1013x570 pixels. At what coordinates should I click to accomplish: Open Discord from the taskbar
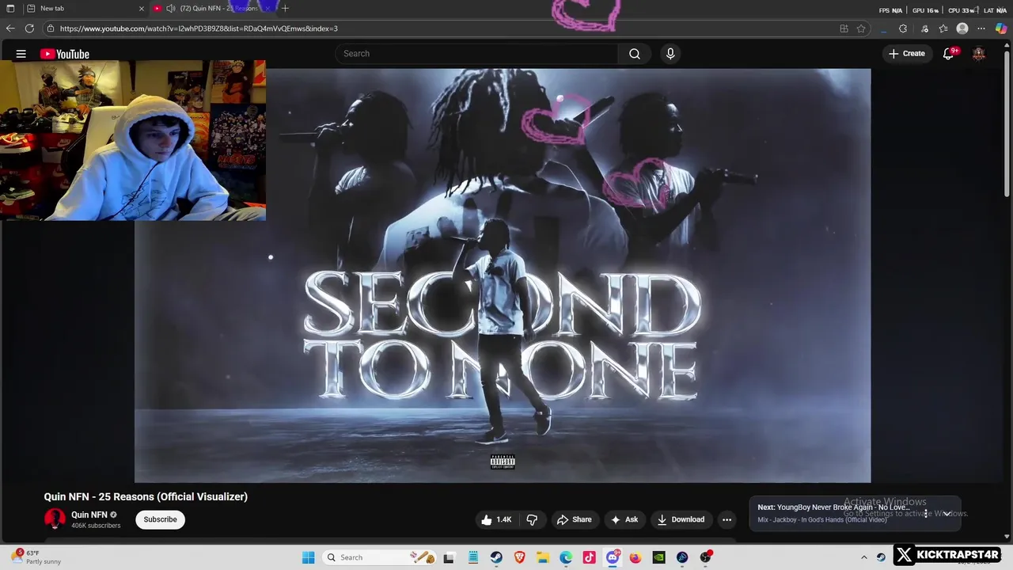pyautogui.click(x=613, y=557)
